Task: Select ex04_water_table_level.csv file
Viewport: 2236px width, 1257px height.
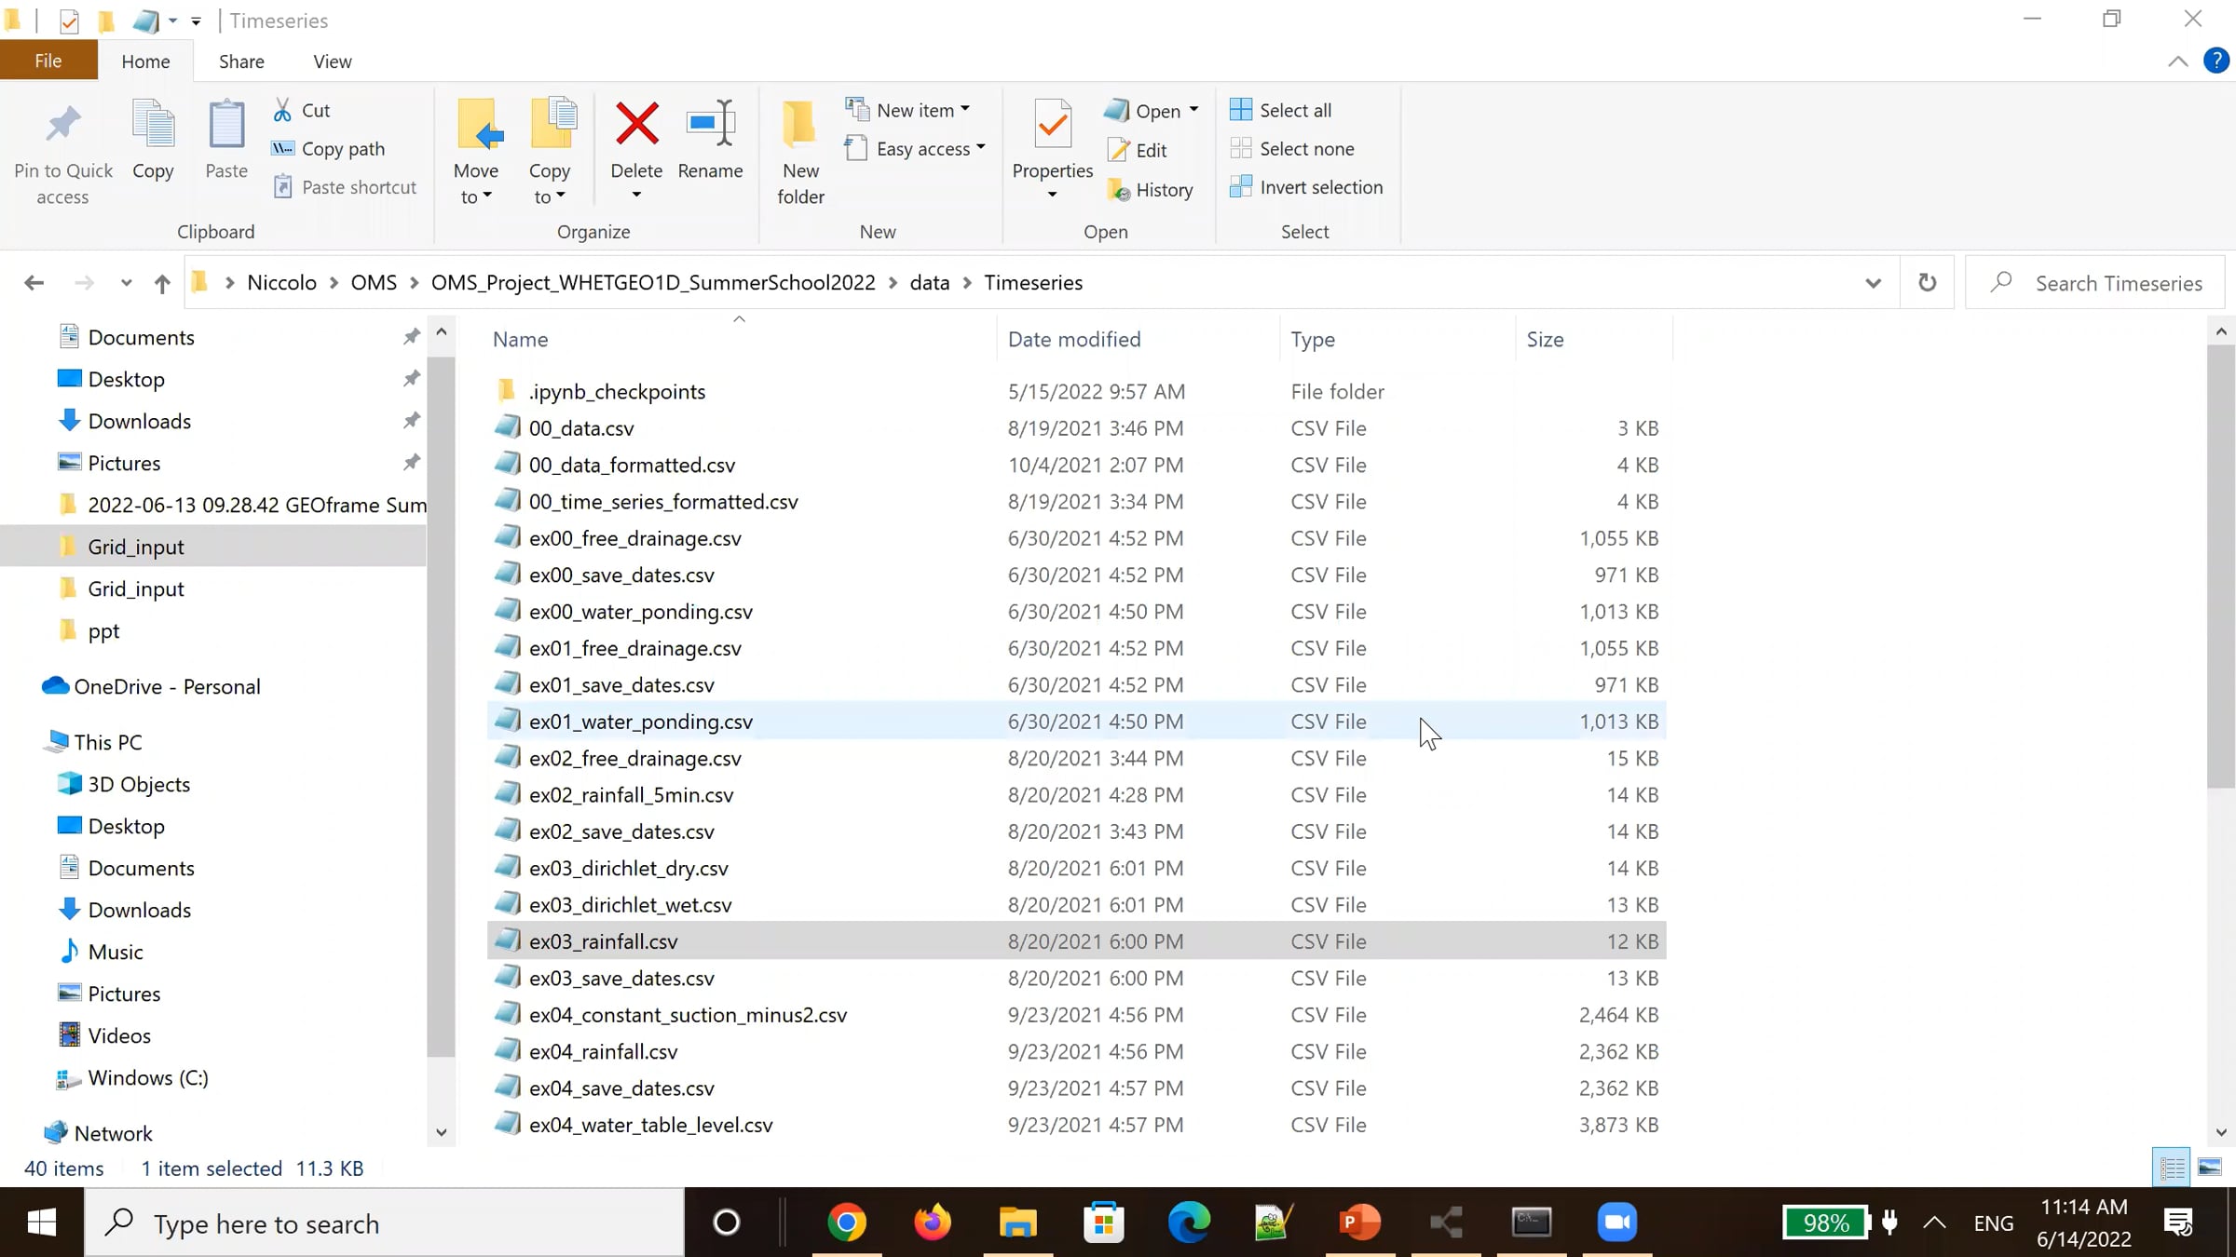Action: pos(1076,1125)
